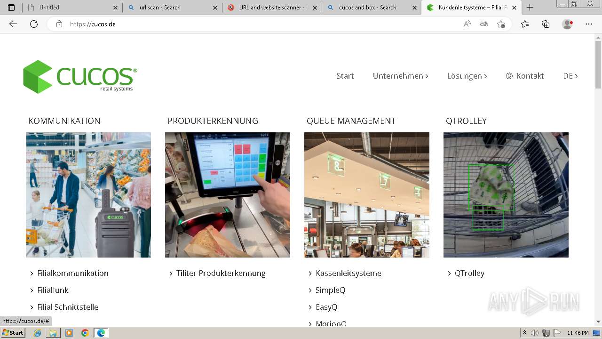Click the KOMMUNIKATION heading
The image size is (602, 339).
[x=64, y=121]
